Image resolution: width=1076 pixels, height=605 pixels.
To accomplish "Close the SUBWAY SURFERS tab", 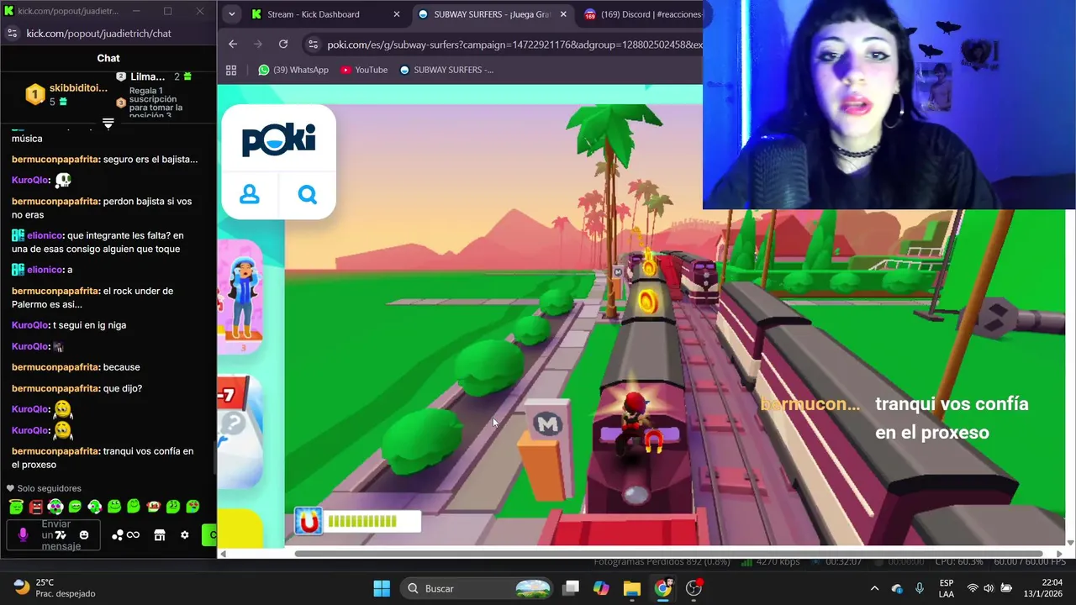I will [562, 14].
